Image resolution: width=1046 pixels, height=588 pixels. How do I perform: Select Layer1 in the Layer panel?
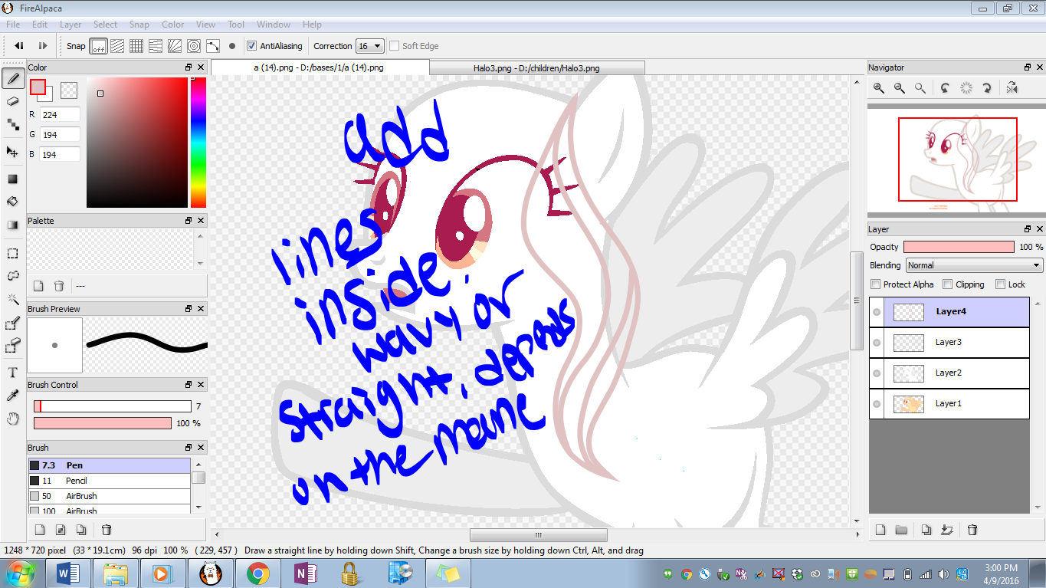pos(948,403)
